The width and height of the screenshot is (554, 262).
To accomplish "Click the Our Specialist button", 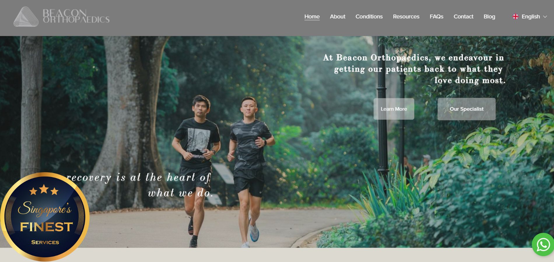I will pyautogui.click(x=467, y=109).
